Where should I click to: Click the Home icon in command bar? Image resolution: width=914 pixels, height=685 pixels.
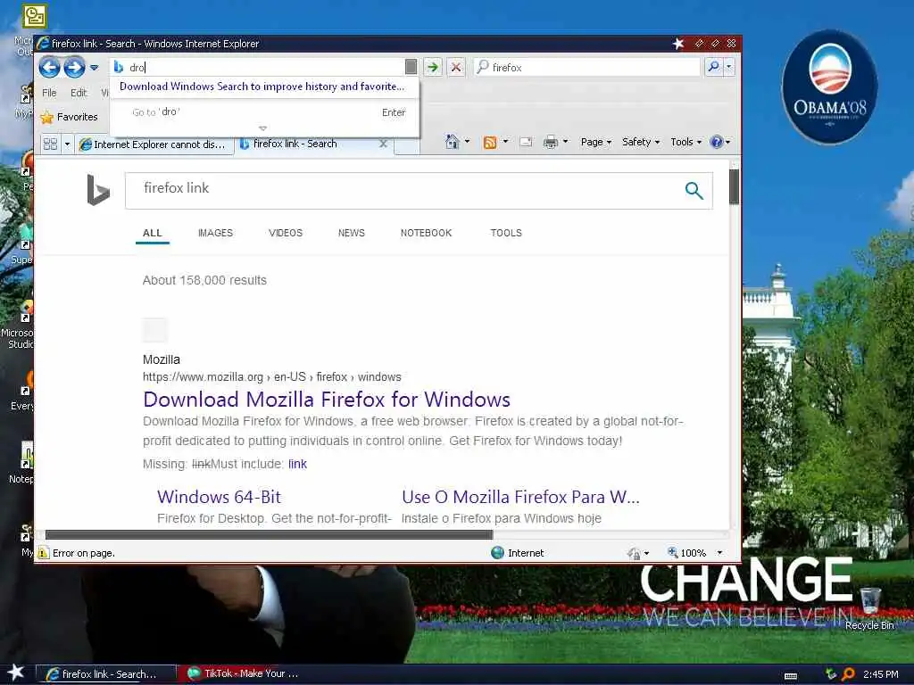[452, 142]
